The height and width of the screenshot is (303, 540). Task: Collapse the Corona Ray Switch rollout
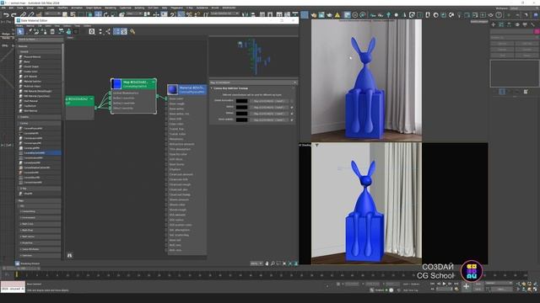(x=212, y=88)
